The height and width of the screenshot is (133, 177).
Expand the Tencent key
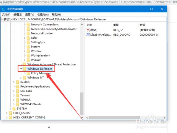[x=14, y=95]
